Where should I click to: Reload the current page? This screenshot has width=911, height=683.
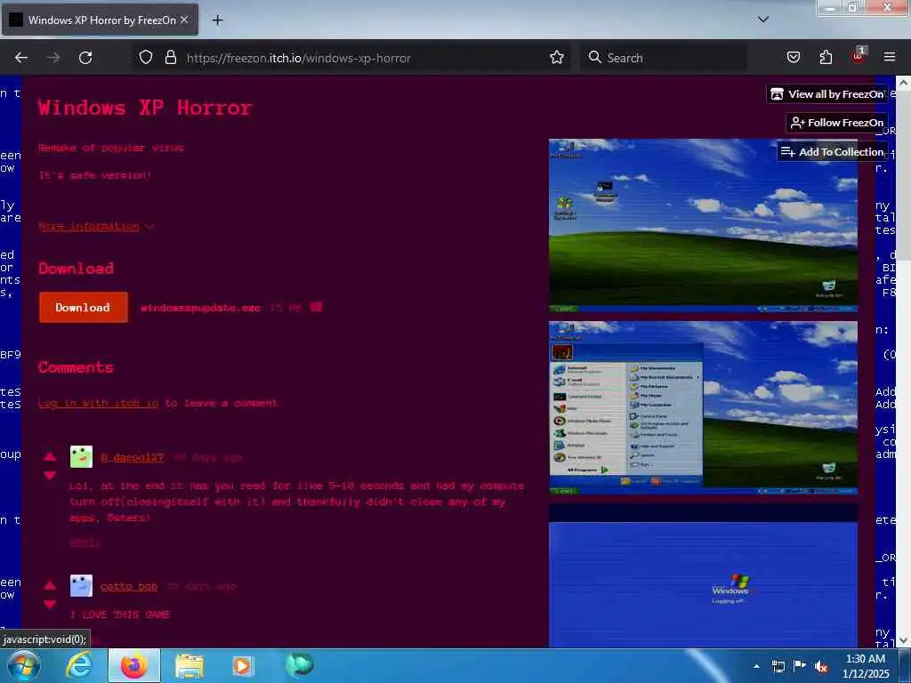(x=85, y=58)
